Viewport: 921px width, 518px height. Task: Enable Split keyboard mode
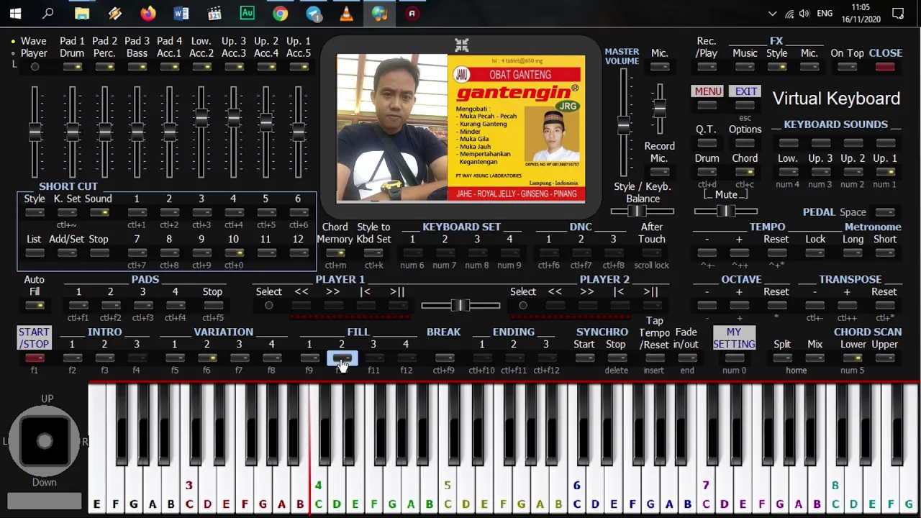tap(782, 358)
